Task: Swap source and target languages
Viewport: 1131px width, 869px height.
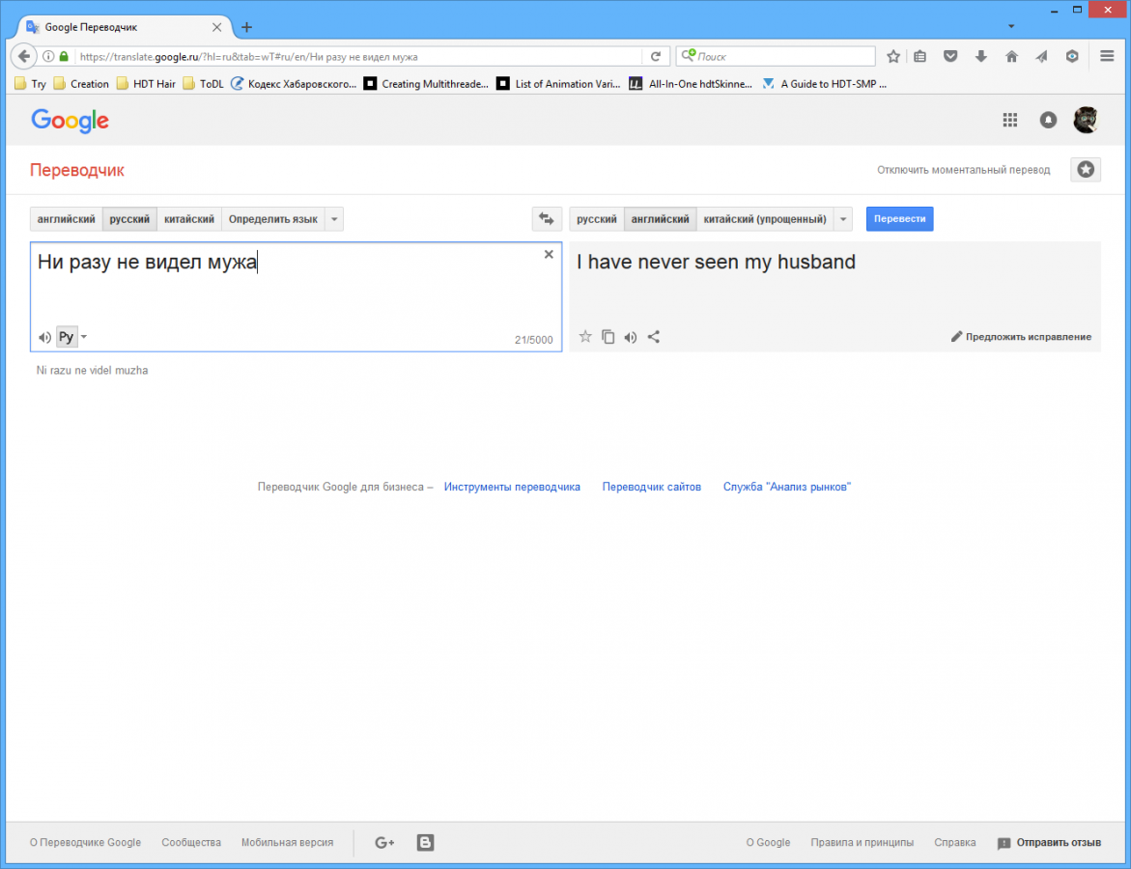Action: pyautogui.click(x=547, y=218)
